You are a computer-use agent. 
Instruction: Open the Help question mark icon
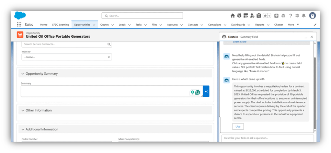[x=290, y=15]
